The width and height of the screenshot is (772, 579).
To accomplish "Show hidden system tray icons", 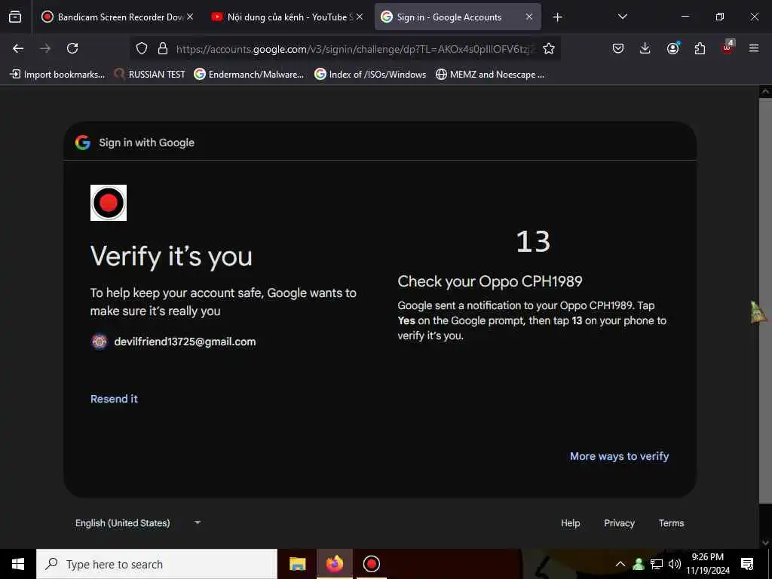I will 620,564.
